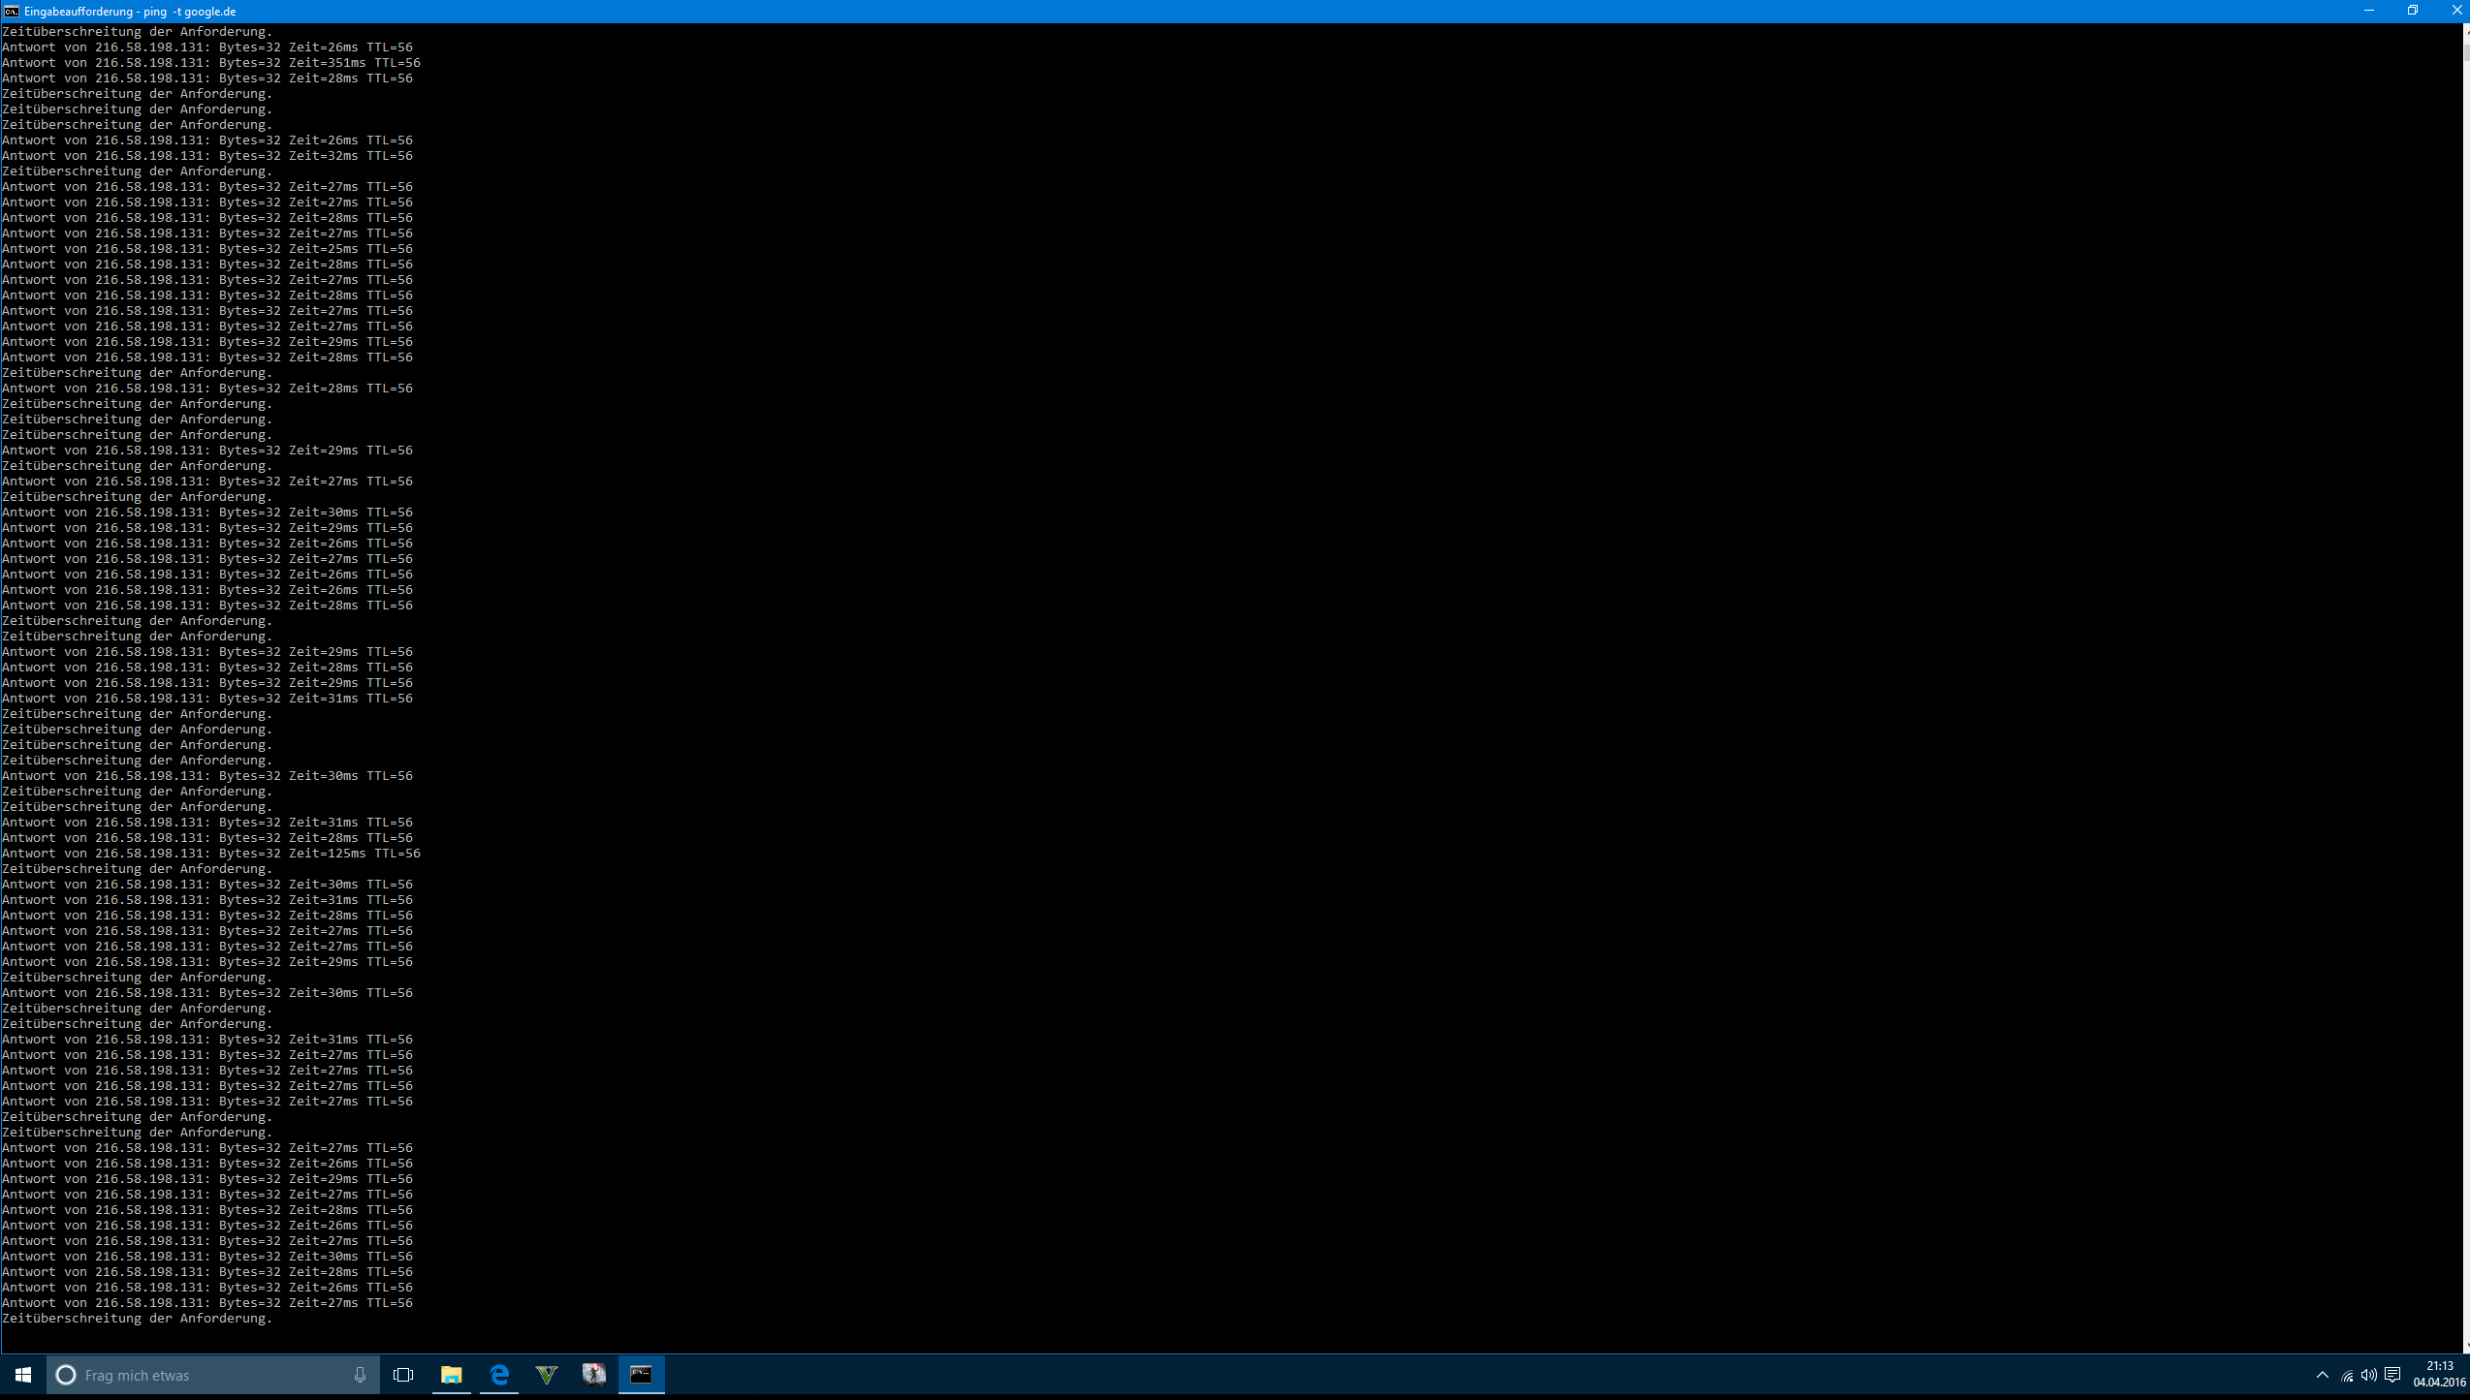Open the Wi-Fi network tray icon
2470x1400 pixels.
[2347, 1376]
